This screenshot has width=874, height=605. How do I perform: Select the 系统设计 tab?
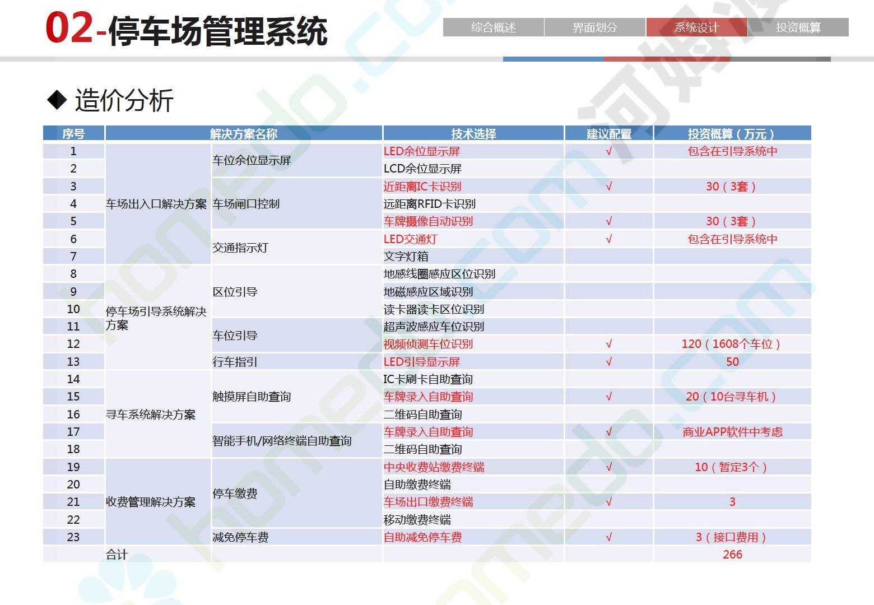click(x=696, y=27)
